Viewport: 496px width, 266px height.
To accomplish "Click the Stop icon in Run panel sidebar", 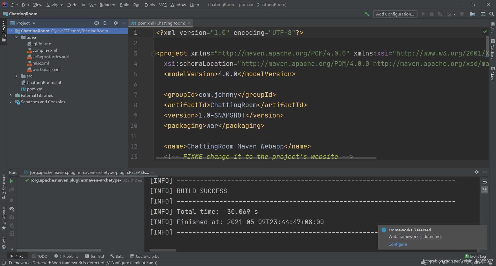I will coord(12,200).
